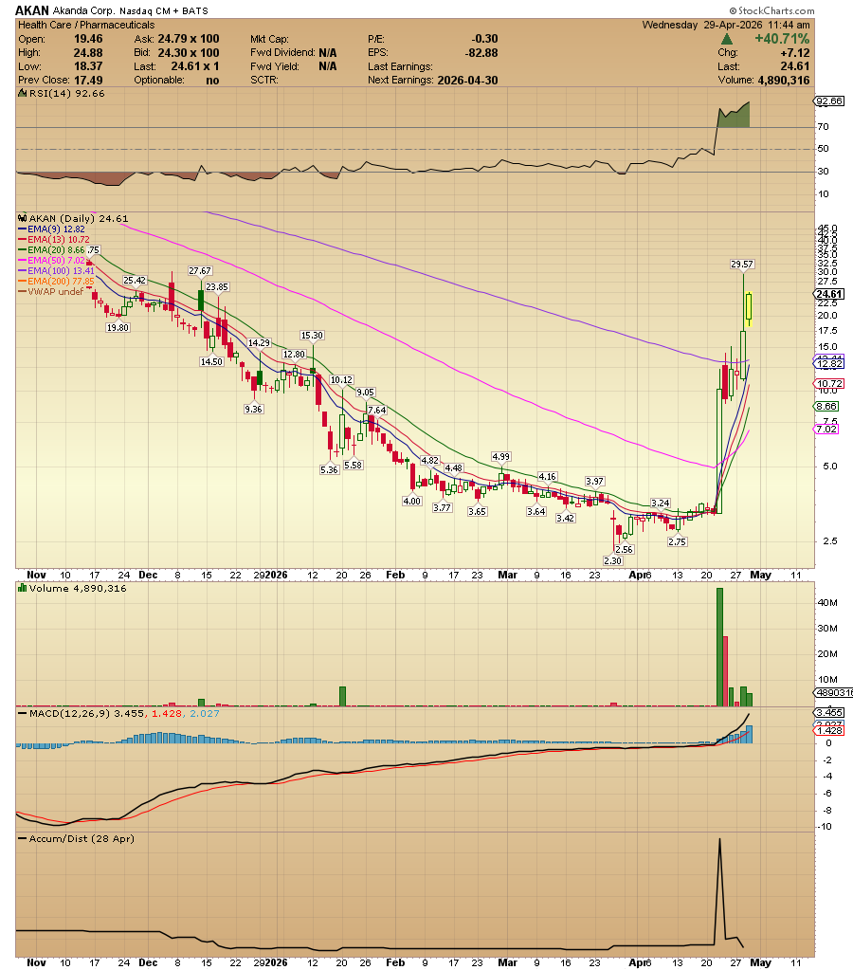The height and width of the screenshot is (970, 853).
Task: Click the tallest green volume bar
Action: click(719, 647)
